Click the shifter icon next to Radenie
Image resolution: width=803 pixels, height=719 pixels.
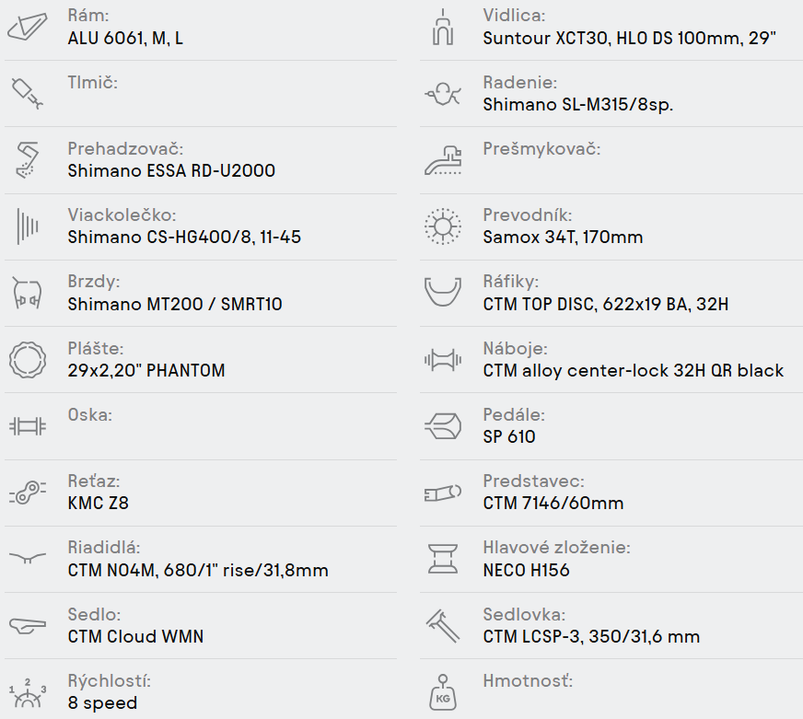tap(443, 94)
